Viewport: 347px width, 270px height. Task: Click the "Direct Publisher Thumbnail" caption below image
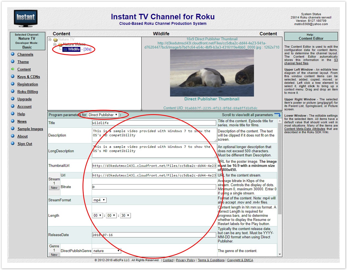tap(212, 99)
